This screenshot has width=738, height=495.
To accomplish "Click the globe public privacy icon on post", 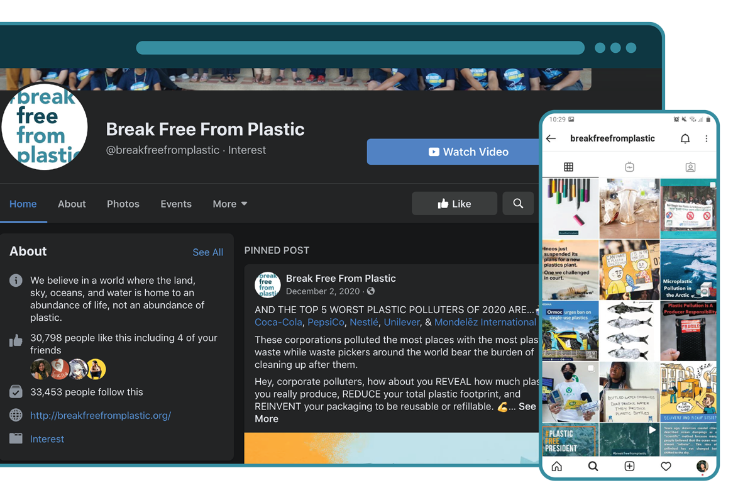I will (371, 291).
